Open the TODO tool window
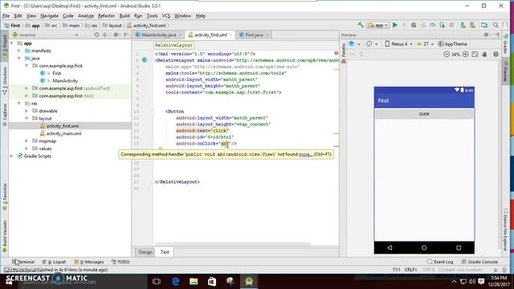Image resolution: width=514 pixels, height=289 pixels. [120, 262]
